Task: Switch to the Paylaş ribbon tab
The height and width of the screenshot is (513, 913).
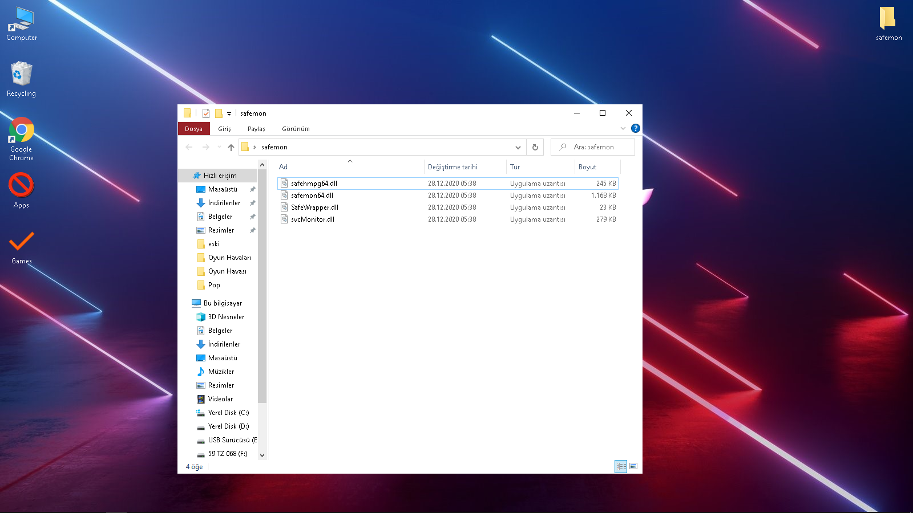Action: 256,129
